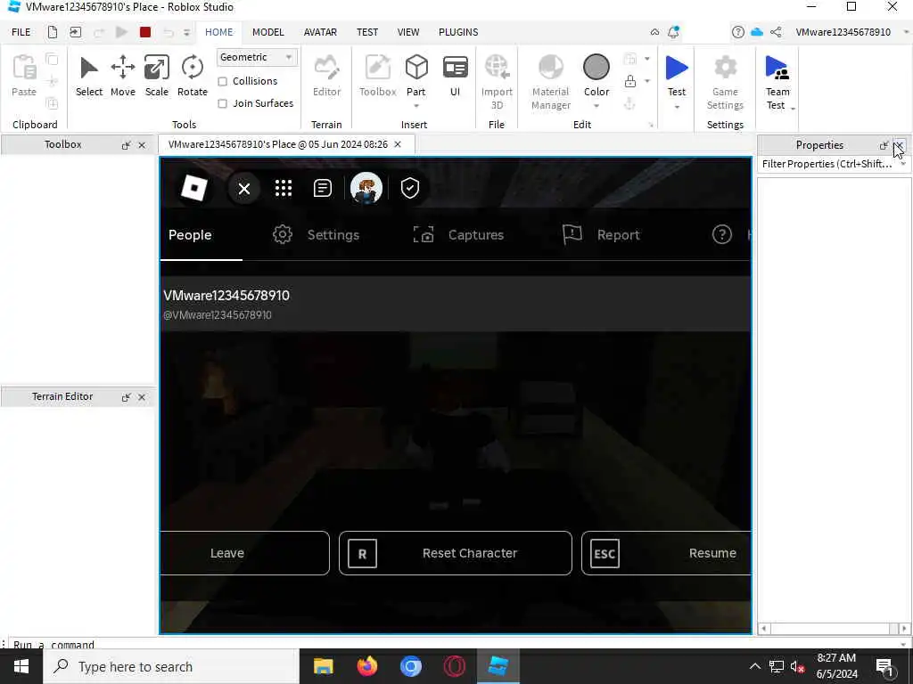
Task: Expand the Test dropdown arrow
Action: click(x=677, y=107)
